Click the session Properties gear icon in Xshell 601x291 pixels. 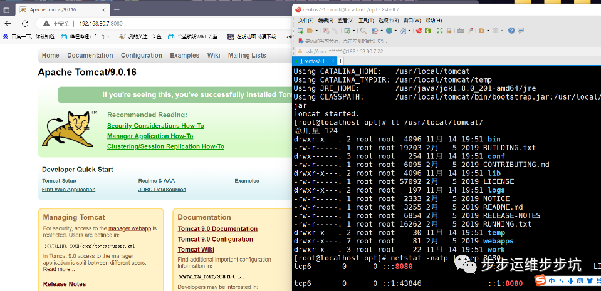(347, 31)
